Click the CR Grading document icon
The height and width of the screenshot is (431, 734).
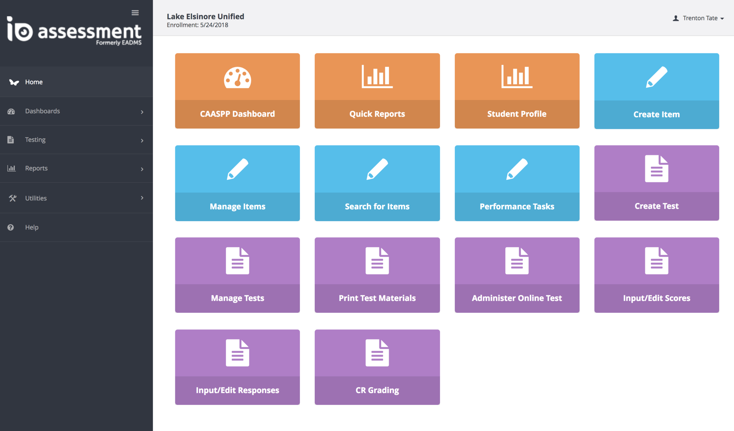coord(377,353)
